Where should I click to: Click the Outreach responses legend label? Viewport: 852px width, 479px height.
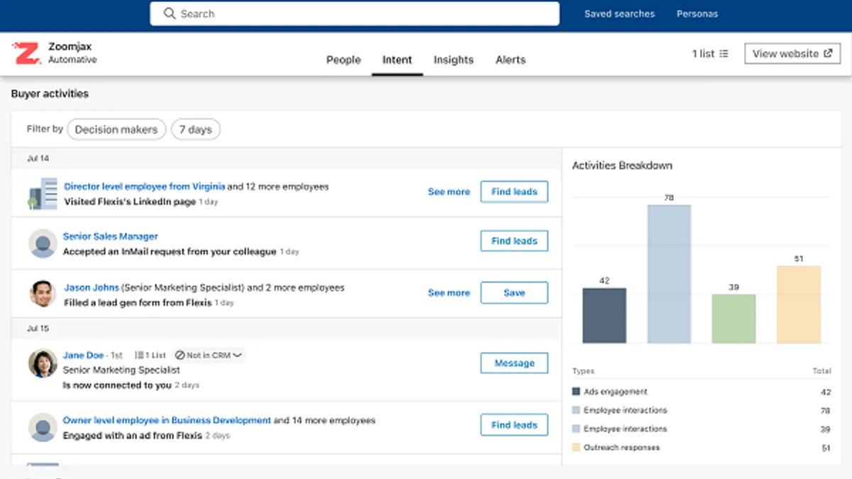tap(622, 448)
